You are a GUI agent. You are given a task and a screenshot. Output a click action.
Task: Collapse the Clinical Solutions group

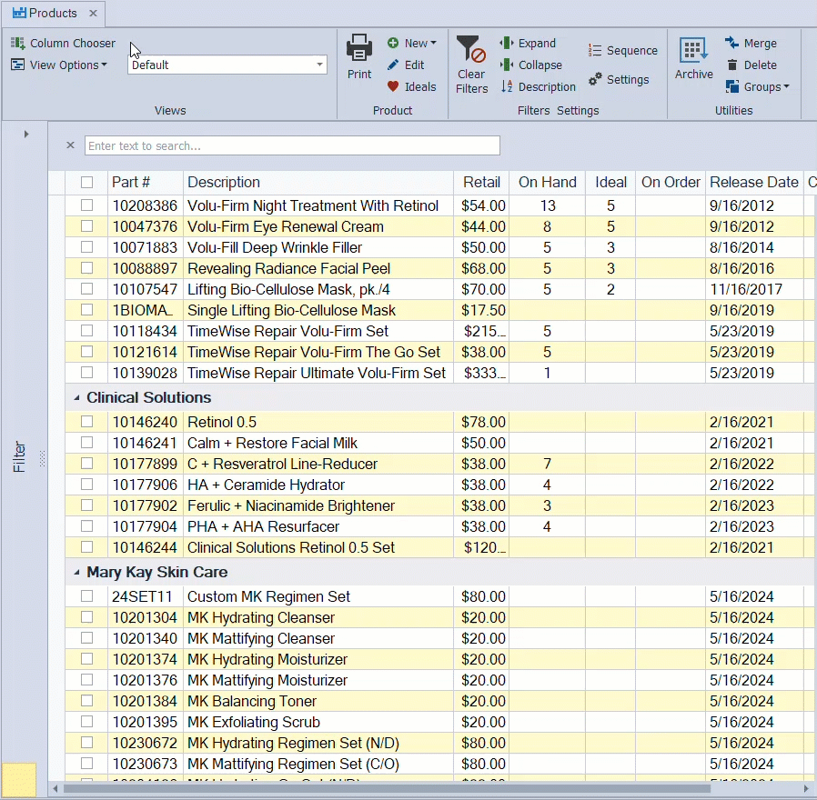pos(76,397)
